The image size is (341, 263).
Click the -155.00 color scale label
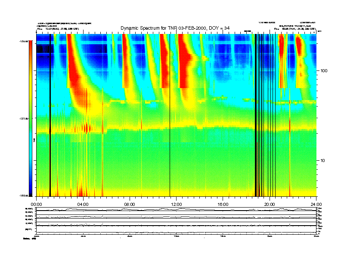24,196
